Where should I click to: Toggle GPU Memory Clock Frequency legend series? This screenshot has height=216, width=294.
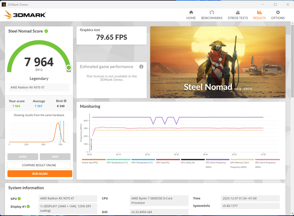(242, 164)
